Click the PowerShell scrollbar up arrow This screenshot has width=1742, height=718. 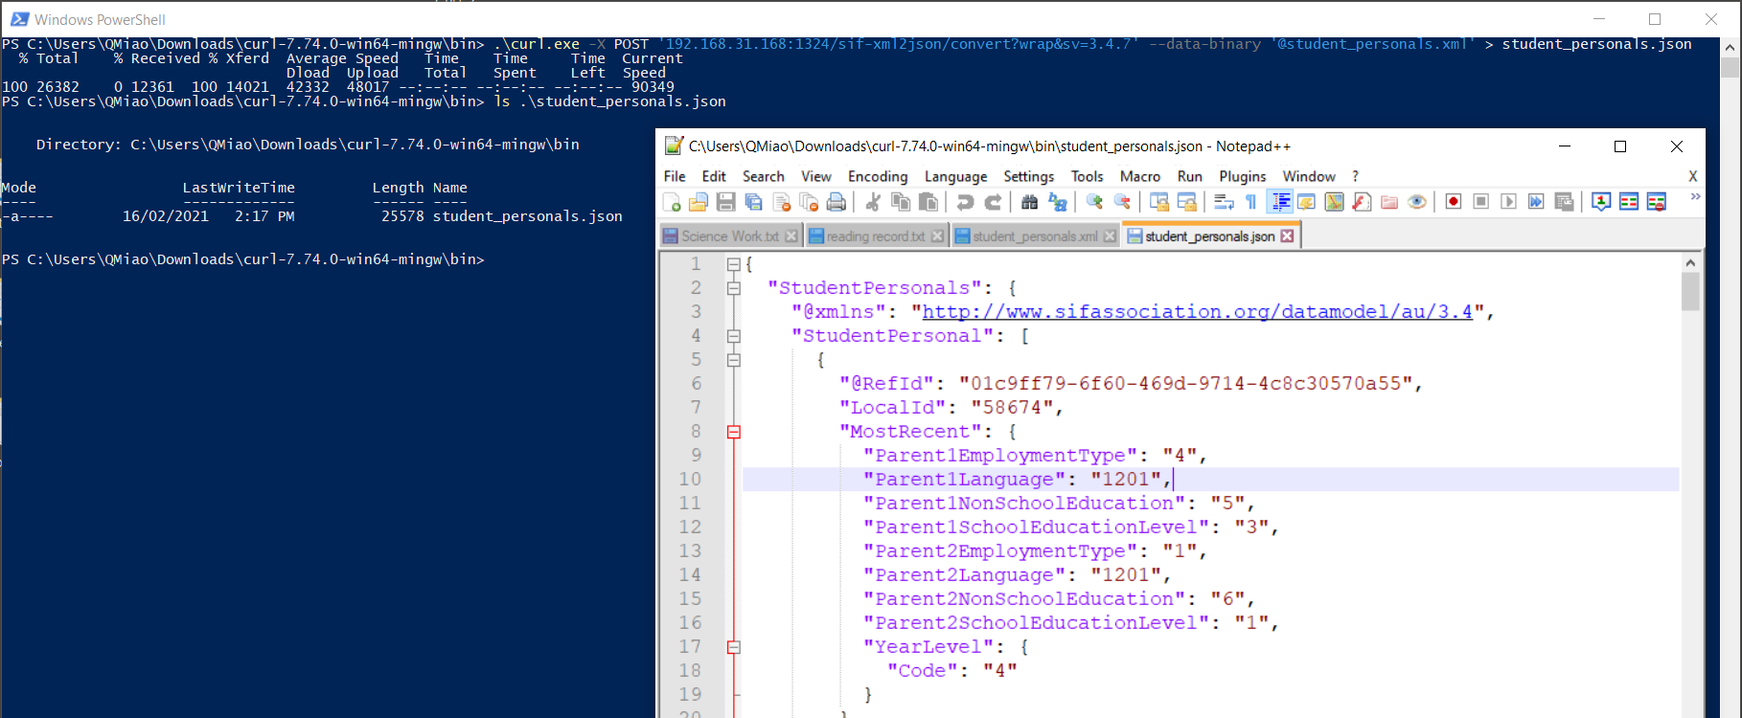point(1731,47)
